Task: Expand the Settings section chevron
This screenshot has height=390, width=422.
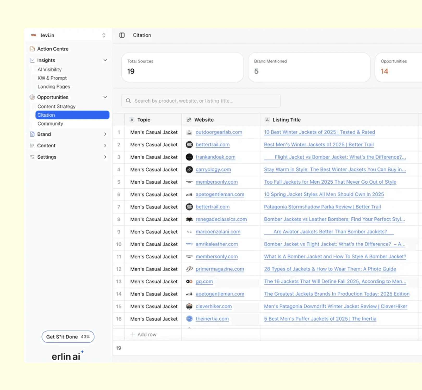Action: tap(105, 157)
